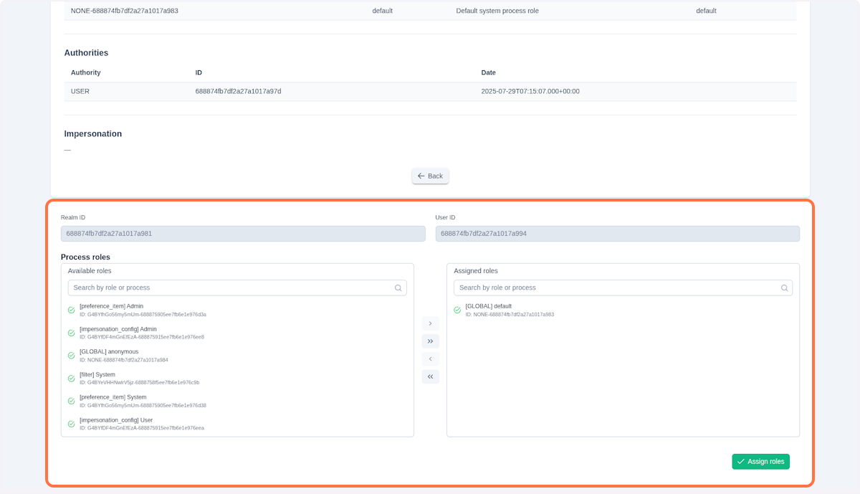
Task: Select the USER authority table row
Action: point(430,91)
